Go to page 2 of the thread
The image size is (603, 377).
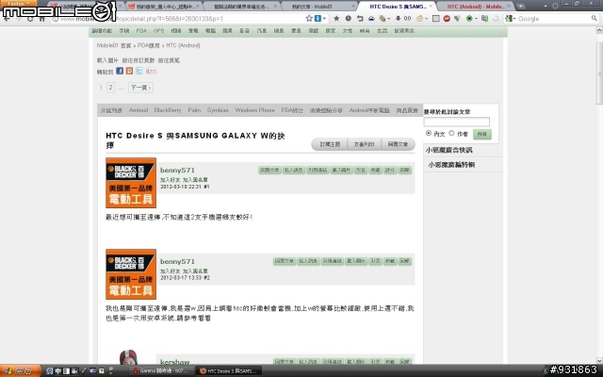(110, 88)
